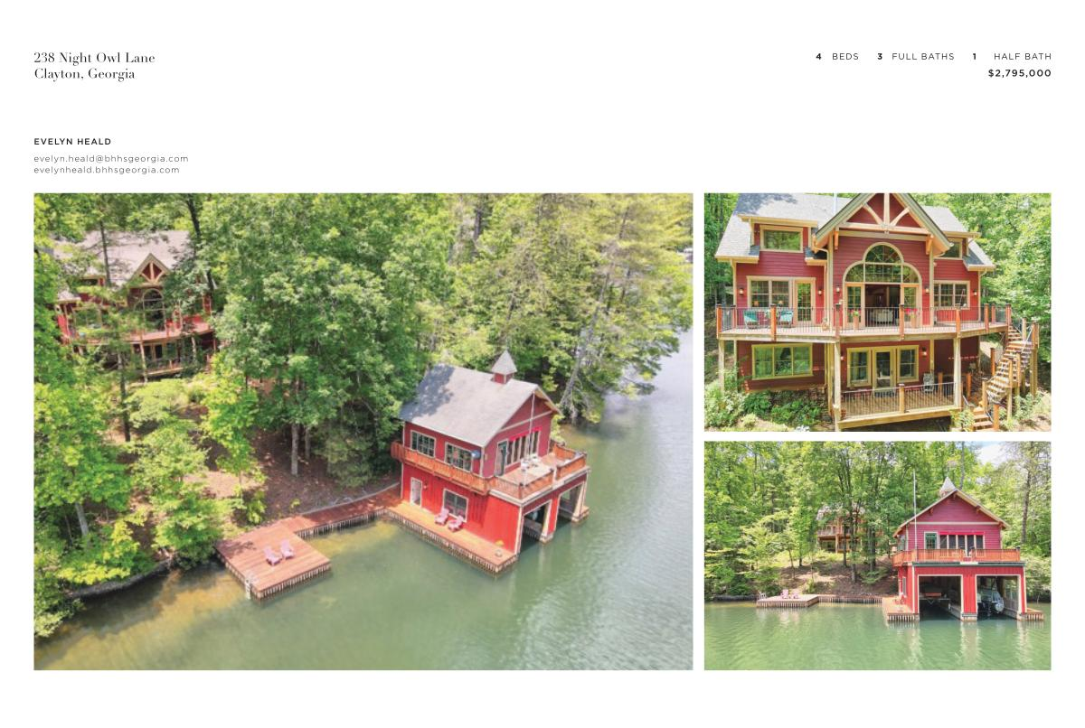Image resolution: width=1085 pixels, height=728 pixels.
Task: Open the waterfront boathouse front photo
Action: pyautogui.click(x=877, y=555)
